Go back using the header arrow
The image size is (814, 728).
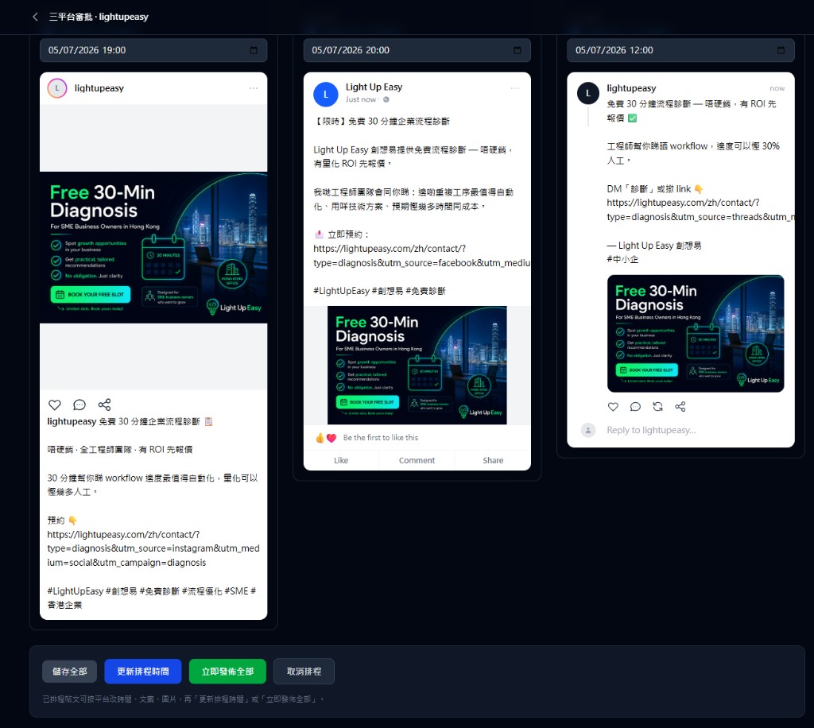click(35, 17)
